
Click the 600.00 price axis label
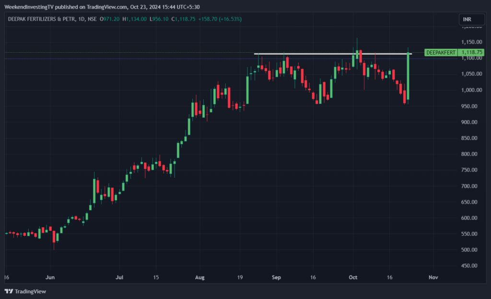(x=469, y=218)
